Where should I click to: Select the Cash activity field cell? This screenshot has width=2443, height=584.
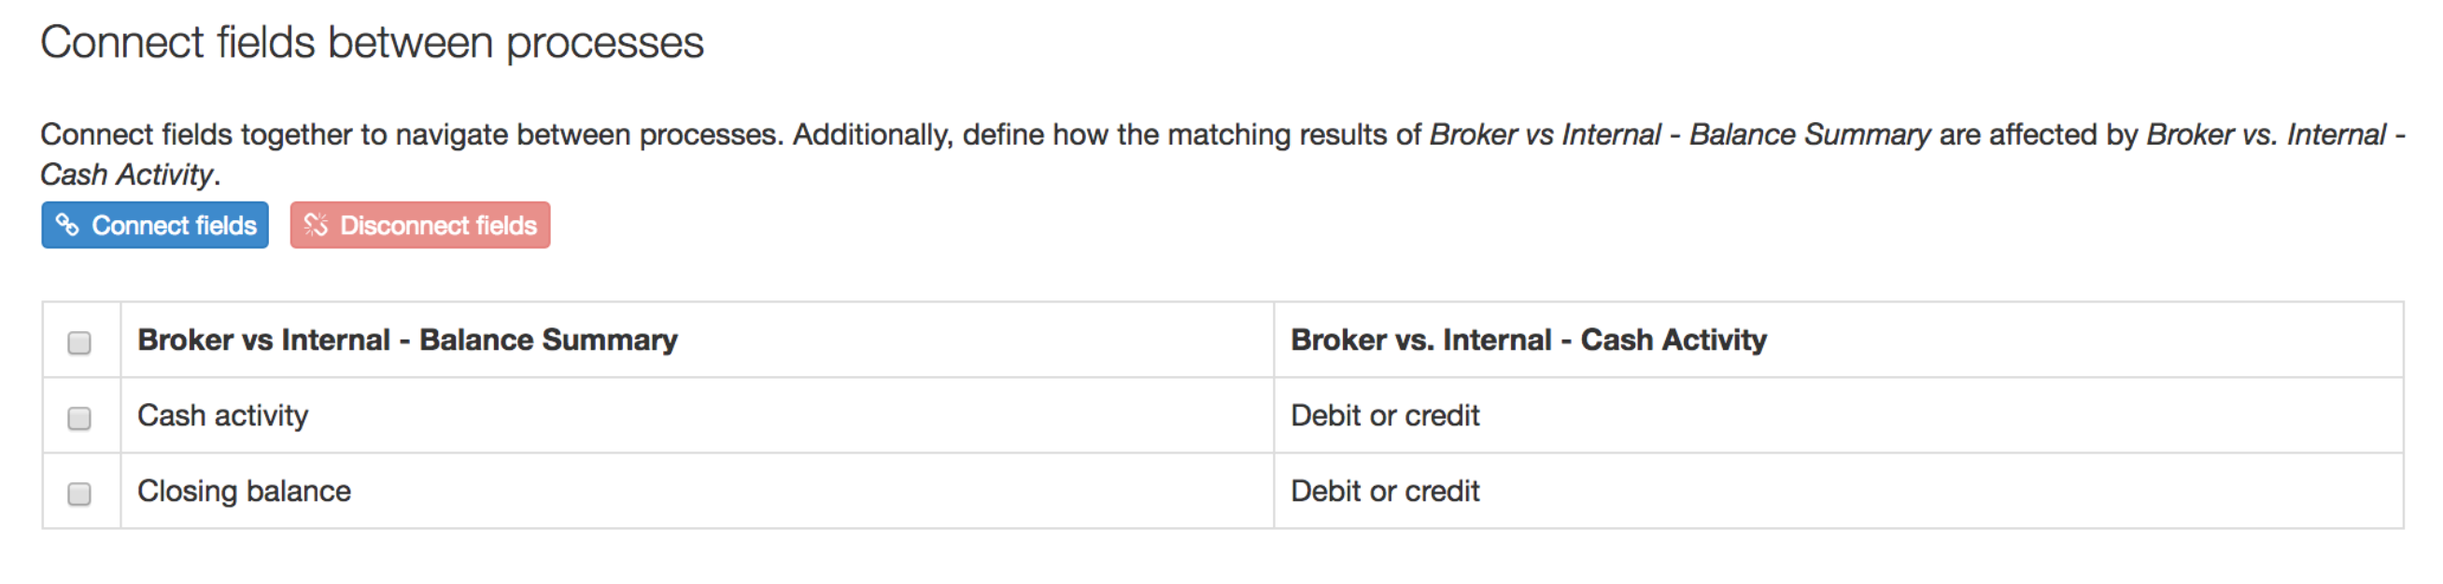coord(697,415)
